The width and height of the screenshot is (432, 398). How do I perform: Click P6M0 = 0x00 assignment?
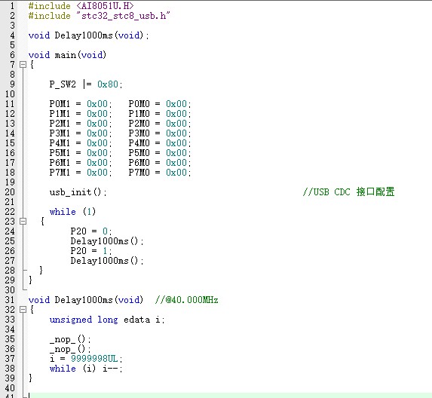click(x=160, y=163)
